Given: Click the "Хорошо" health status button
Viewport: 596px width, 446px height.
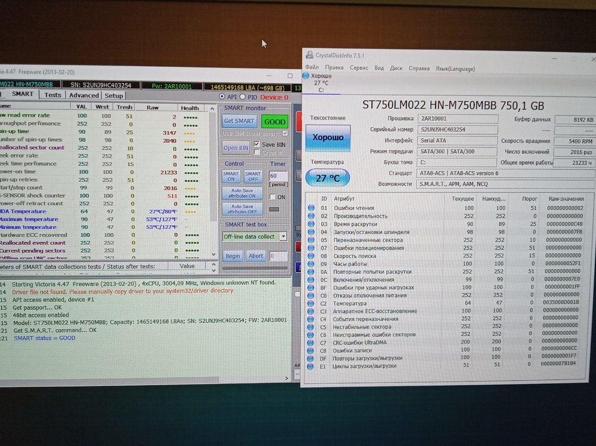Looking at the screenshot, I should pyautogui.click(x=328, y=138).
